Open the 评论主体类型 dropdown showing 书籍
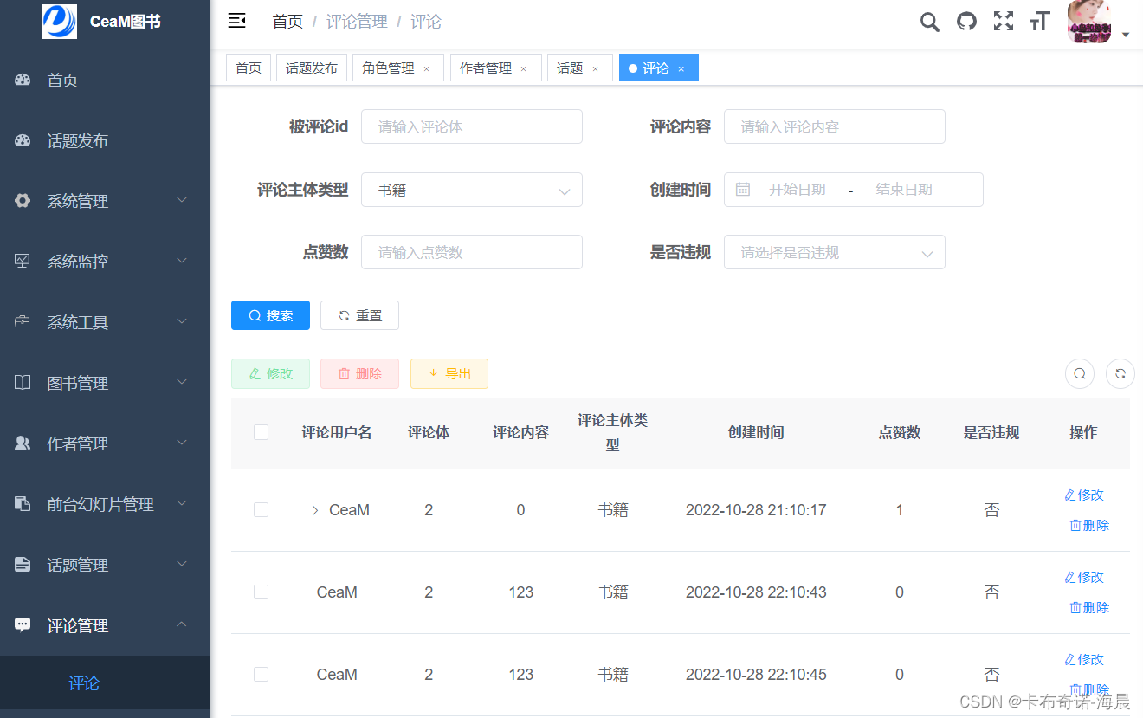The width and height of the screenshot is (1143, 718). [x=471, y=190]
